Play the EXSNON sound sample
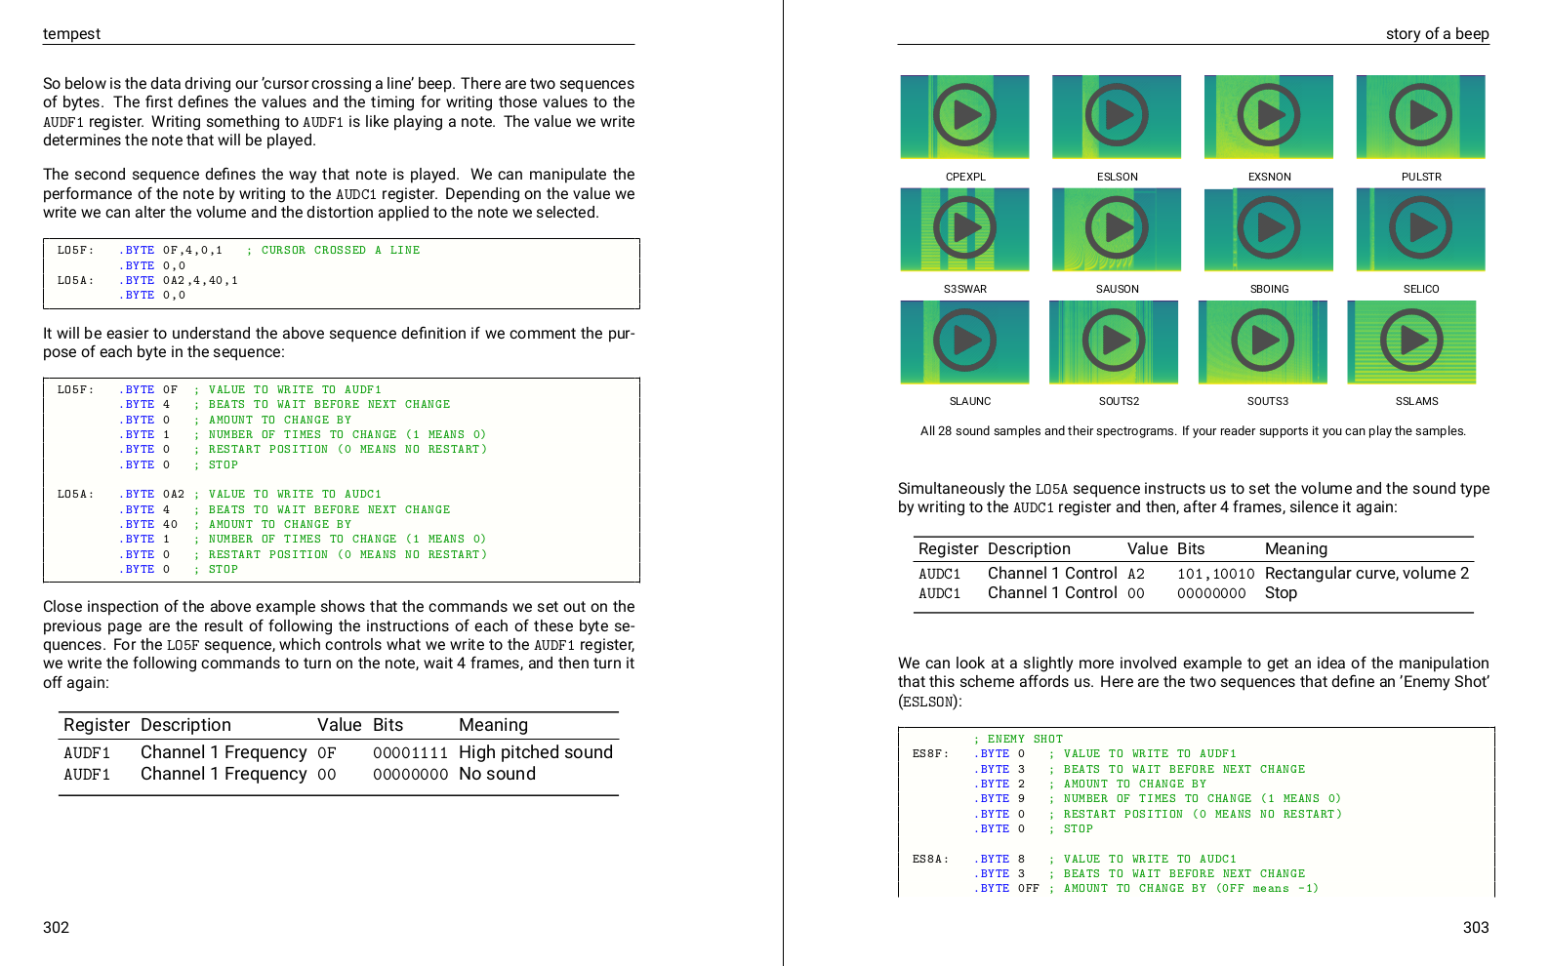The image size is (1550, 966). click(1269, 116)
